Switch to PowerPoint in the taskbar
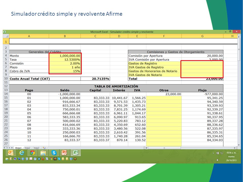Image resolution: width=243 pixels, height=182 pixels. (x=64, y=153)
